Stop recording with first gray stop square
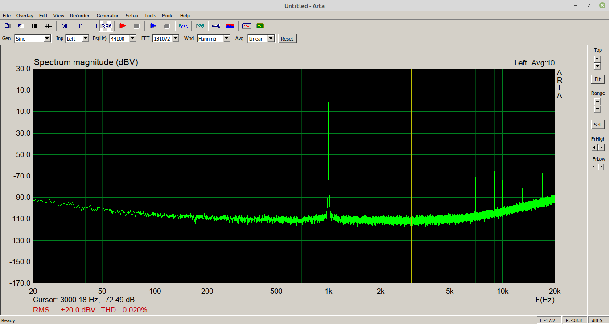 coord(136,26)
